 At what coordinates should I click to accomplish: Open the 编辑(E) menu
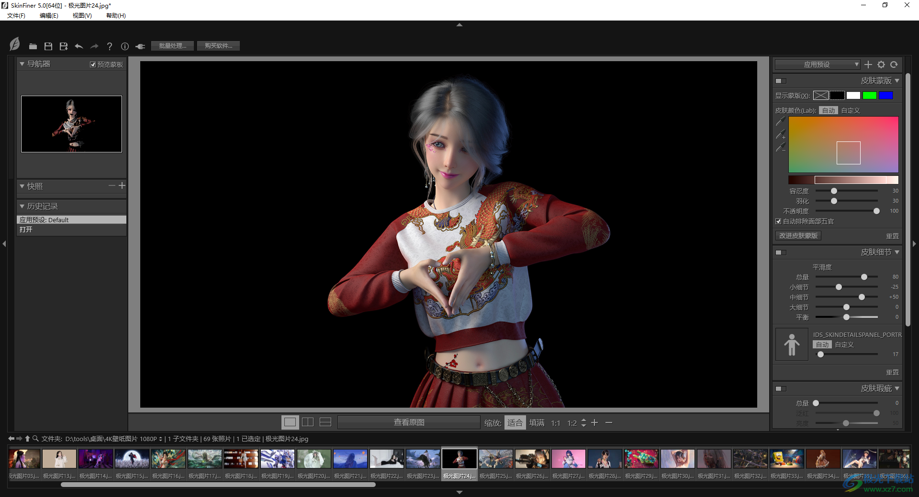coord(49,16)
